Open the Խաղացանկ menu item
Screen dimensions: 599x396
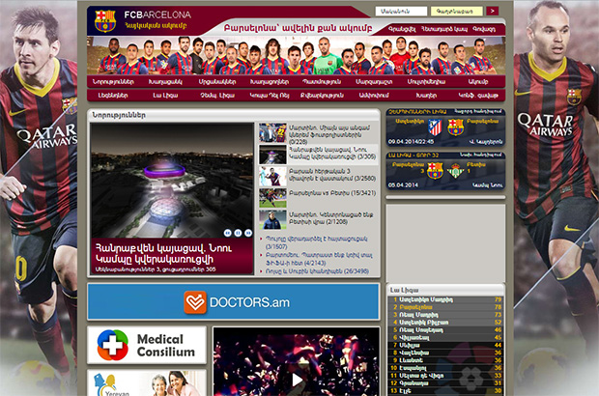pyautogui.click(x=165, y=82)
